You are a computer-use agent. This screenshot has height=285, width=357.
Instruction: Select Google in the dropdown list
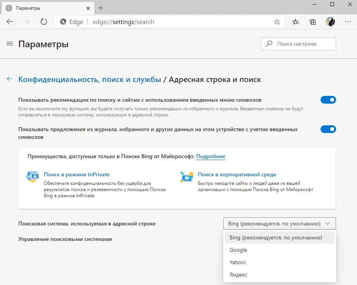[x=279, y=250]
